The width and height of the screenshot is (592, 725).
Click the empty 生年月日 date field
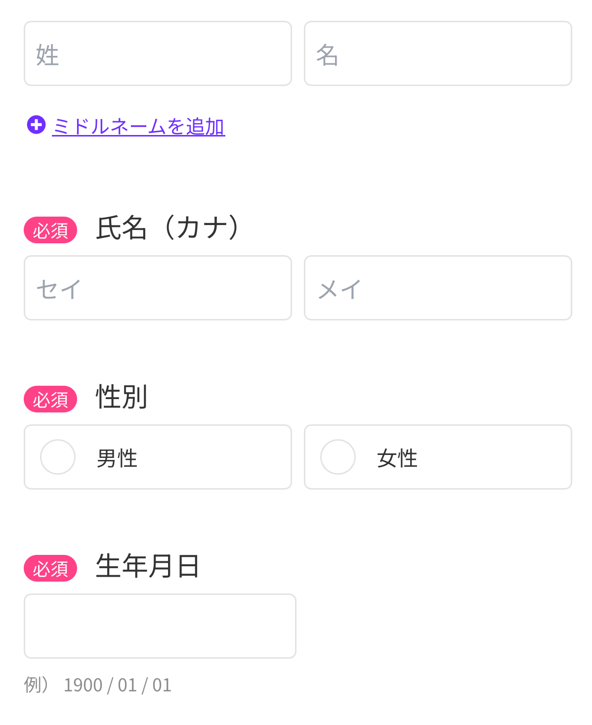(x=160, y=626)
